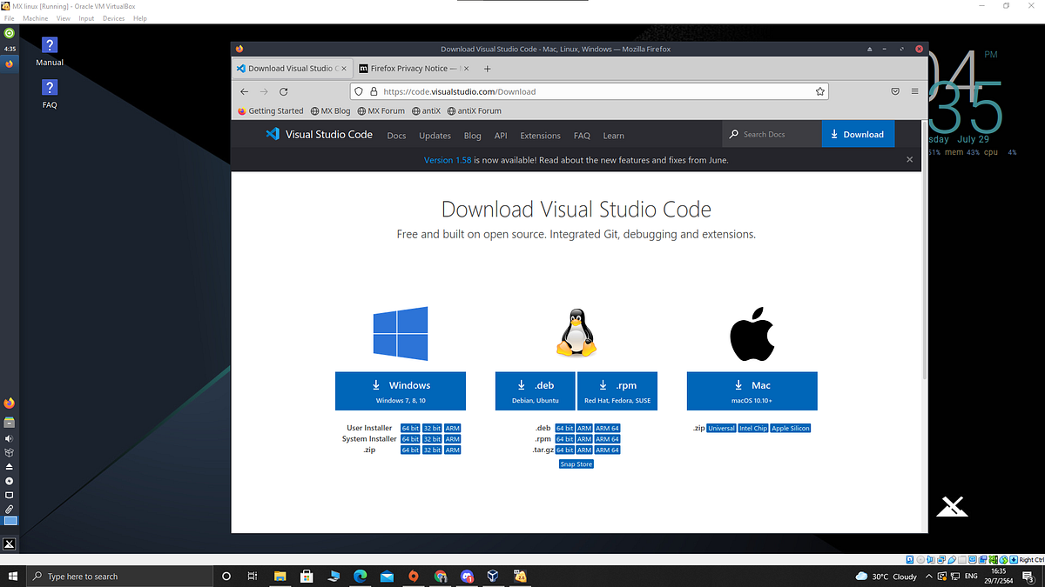Click inside the Search Docs field
Image resolution: width=1045 pixels, height=587 pixels.
[x=771, y=134]
